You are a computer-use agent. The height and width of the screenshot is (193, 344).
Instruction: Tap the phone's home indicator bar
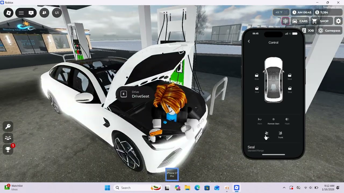273,155
